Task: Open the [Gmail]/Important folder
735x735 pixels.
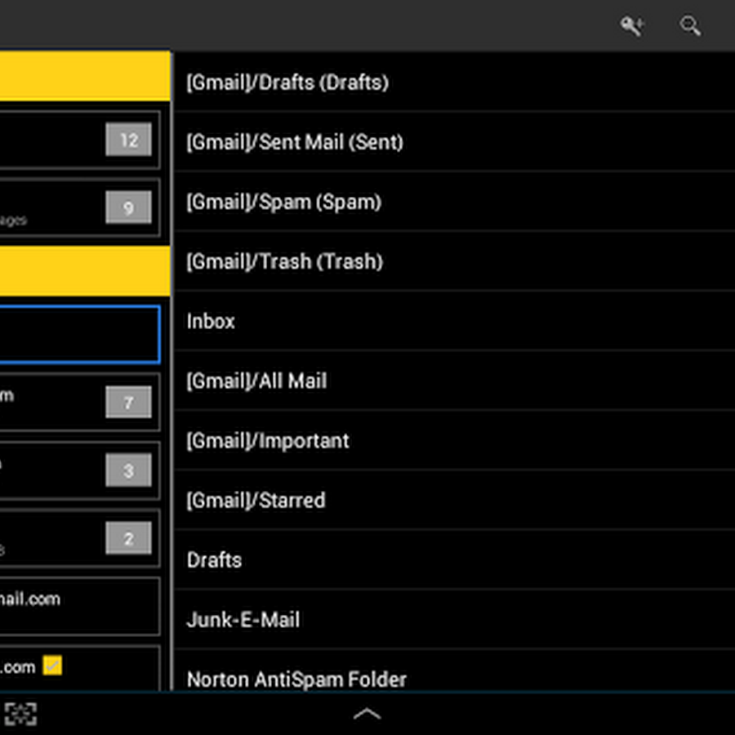Action: coord(454,441)
